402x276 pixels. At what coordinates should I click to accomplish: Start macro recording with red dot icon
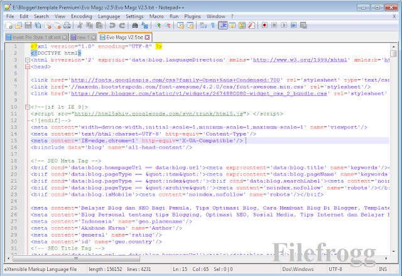tap(264, 25)
